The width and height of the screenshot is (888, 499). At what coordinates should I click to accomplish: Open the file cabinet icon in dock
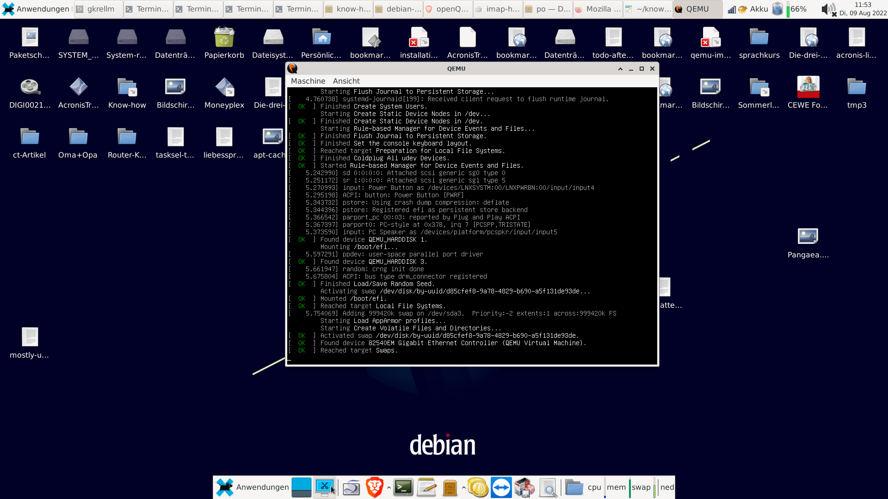click(x=450, y=487)
